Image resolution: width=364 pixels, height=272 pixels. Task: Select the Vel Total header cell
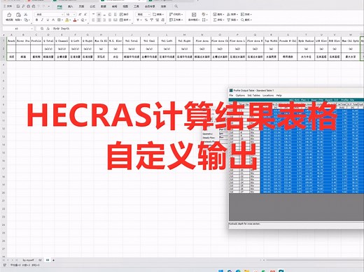click(x=132, y=41)
